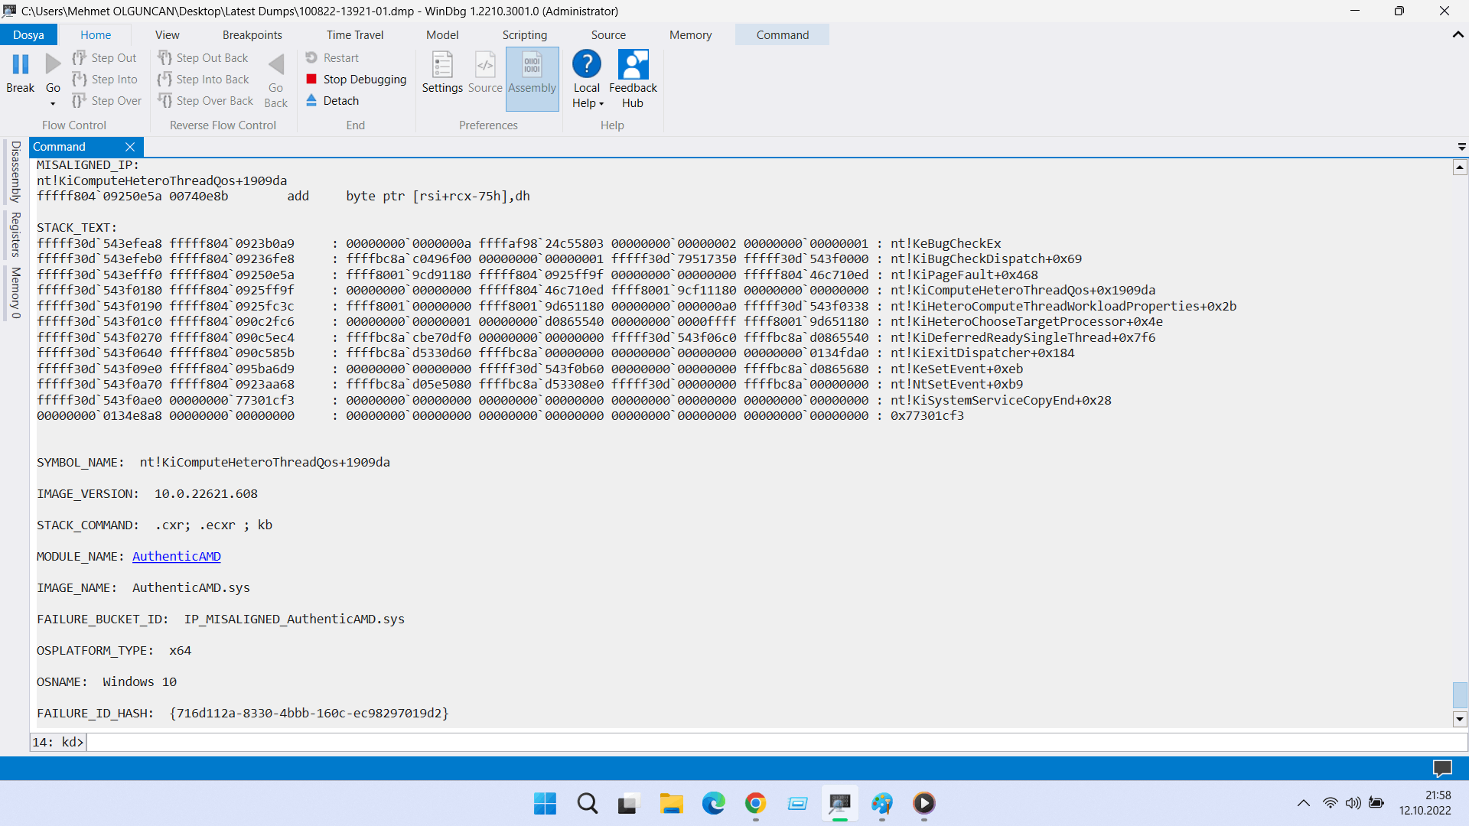
Task: Open the AuthenticAMD module link
Action: tap(176, 556)
